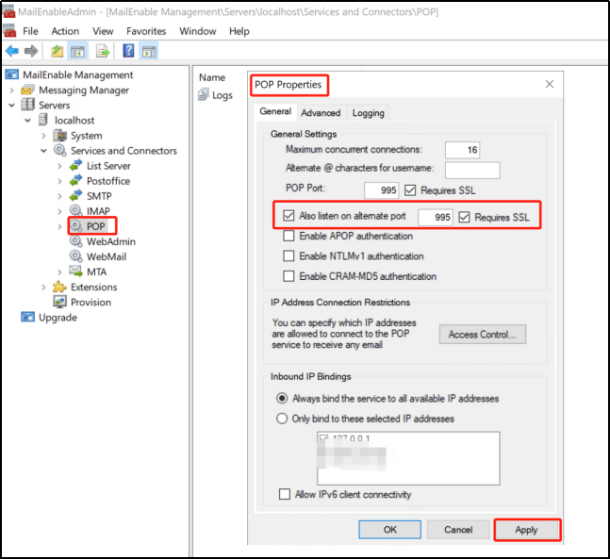Open the Window menu
Image resolution: width=610 pixels, height=559 pixels.
[198, 31]
